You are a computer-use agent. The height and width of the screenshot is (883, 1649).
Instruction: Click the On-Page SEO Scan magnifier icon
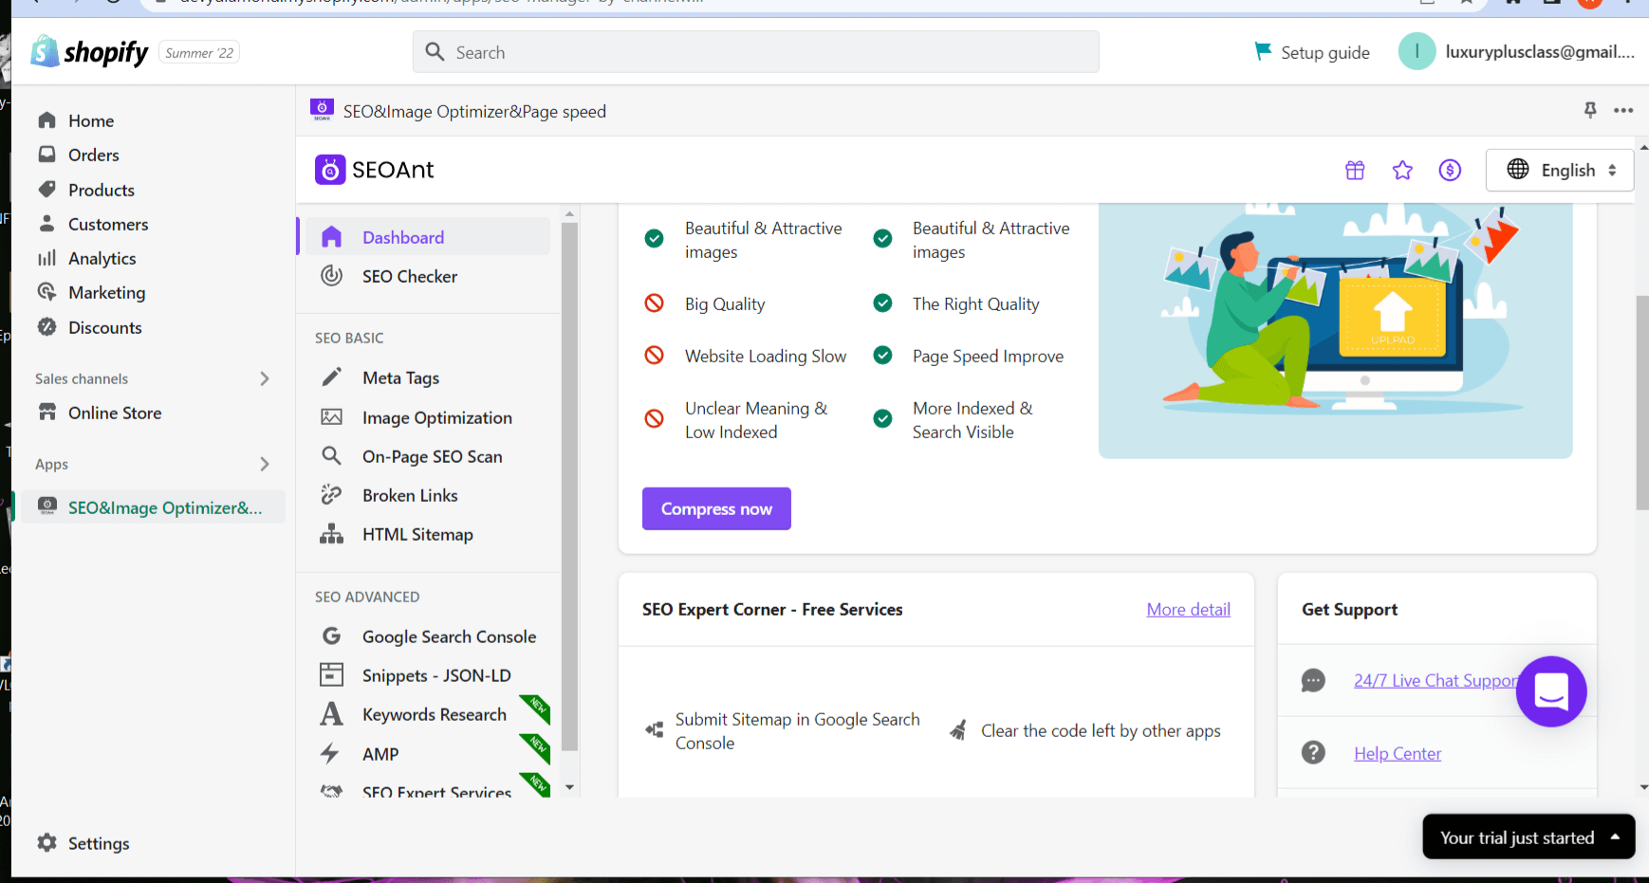tap(331, 456)
